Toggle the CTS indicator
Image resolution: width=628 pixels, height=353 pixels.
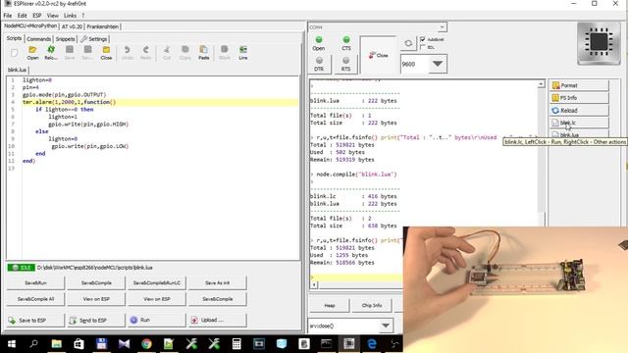point(346,43)
